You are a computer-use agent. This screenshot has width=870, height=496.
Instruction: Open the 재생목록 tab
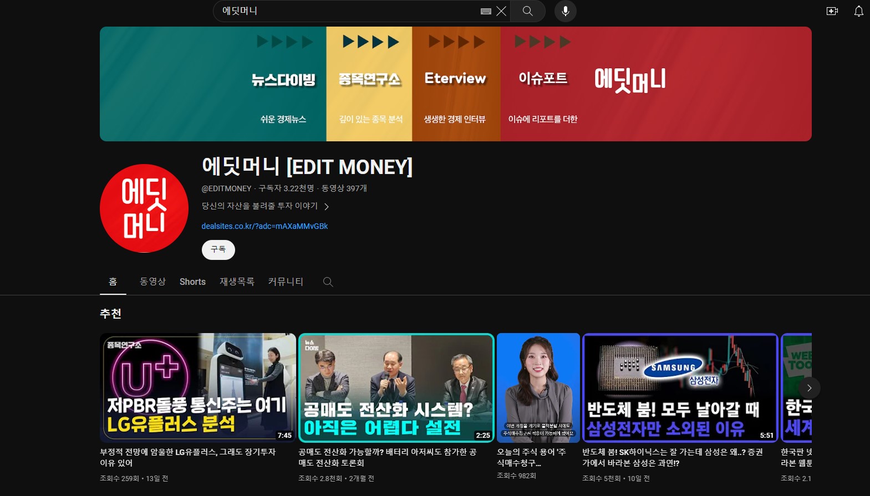237,282
